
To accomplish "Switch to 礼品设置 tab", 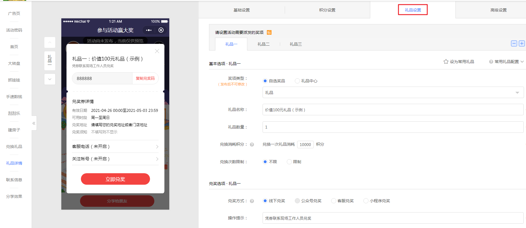I will [x=413, y=10].
